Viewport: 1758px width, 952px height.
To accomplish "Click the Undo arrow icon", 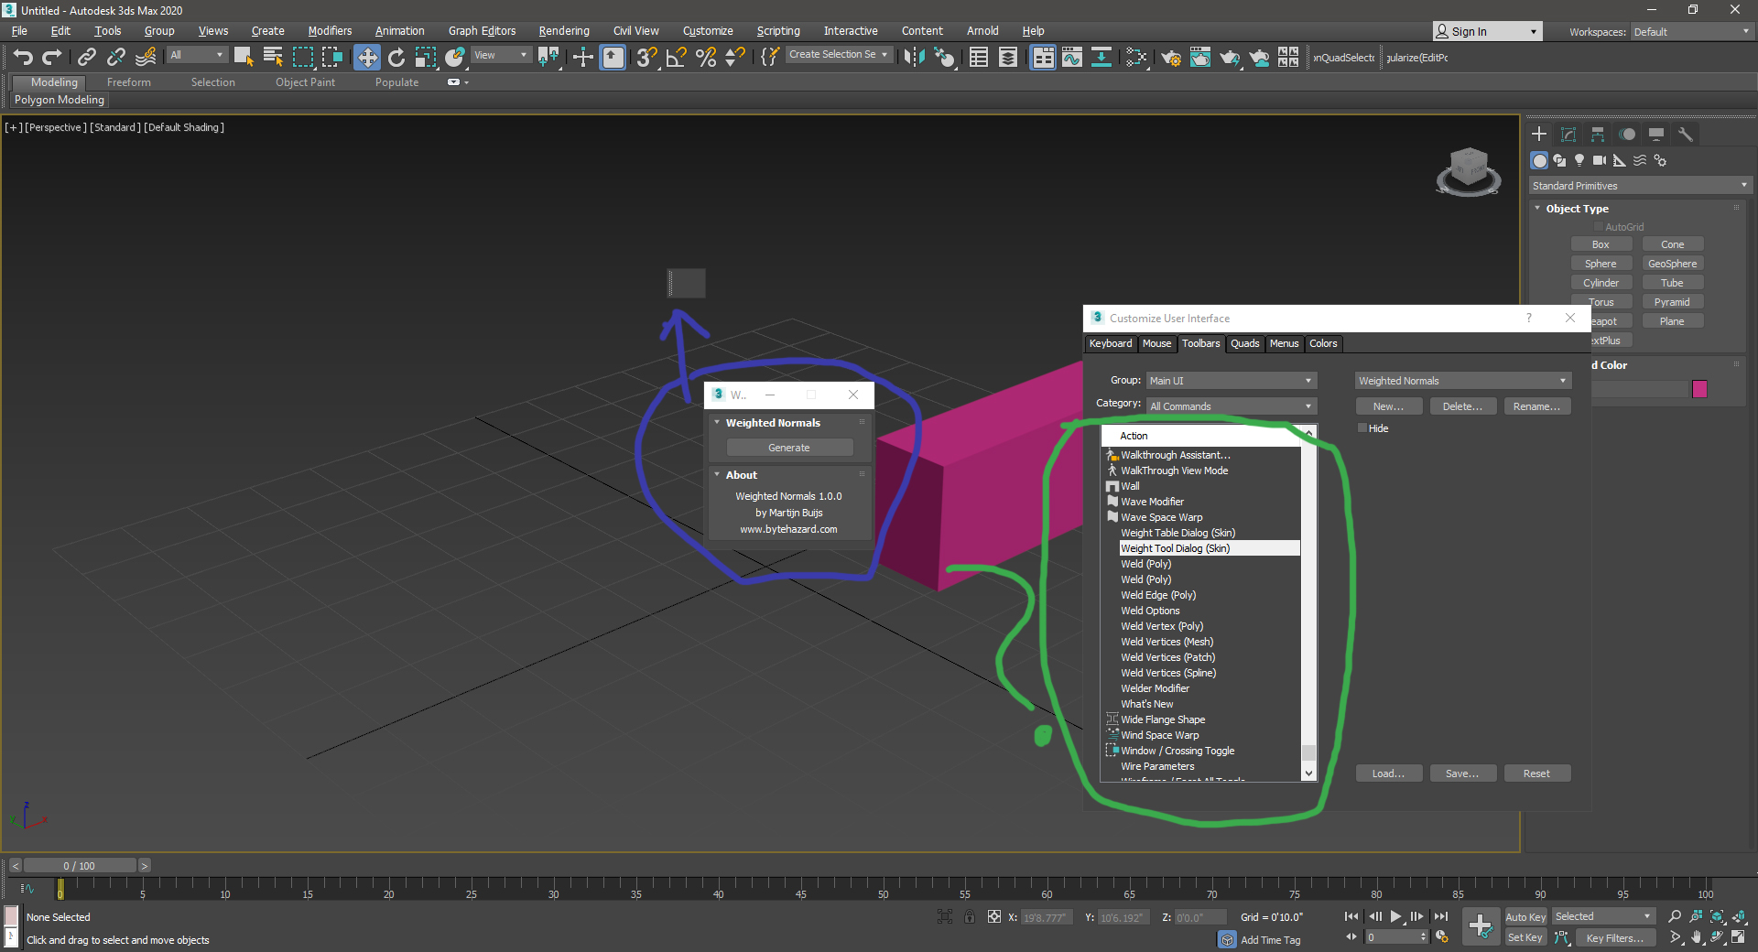I will coord(23,58).
